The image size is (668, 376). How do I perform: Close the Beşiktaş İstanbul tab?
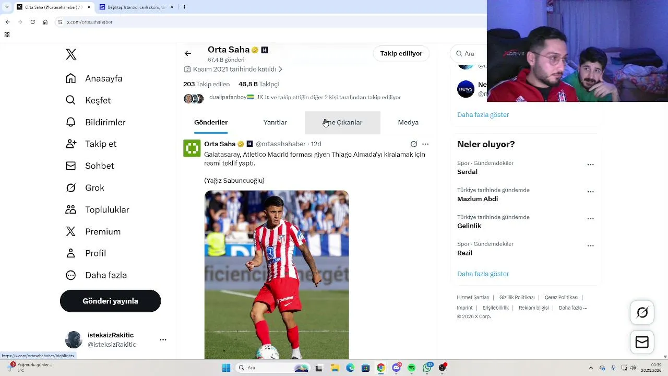172,7
